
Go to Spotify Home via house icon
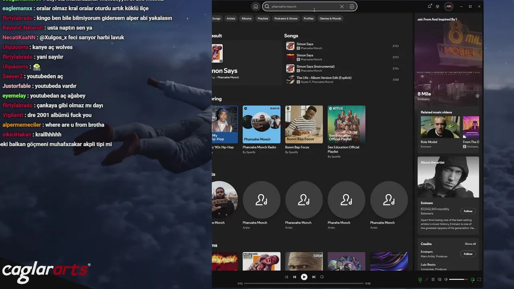click(255, 6)
